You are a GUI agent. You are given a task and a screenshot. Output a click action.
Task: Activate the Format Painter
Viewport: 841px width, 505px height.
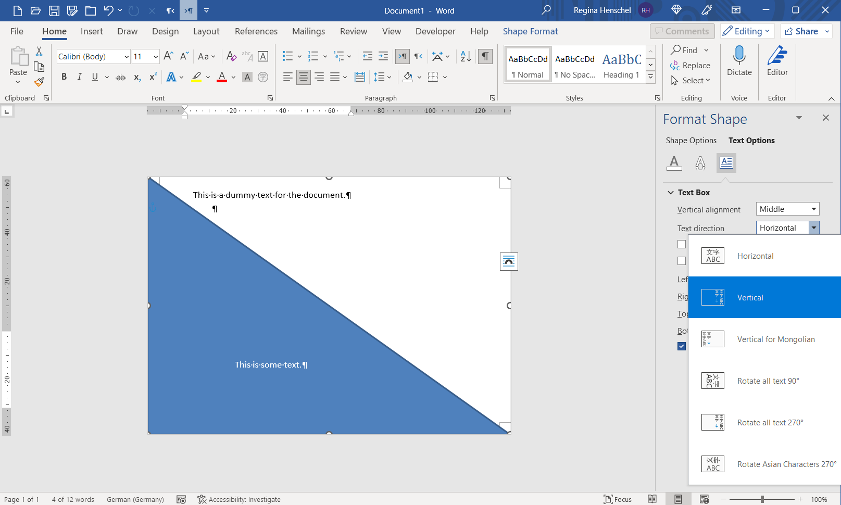tap(39, 82)
